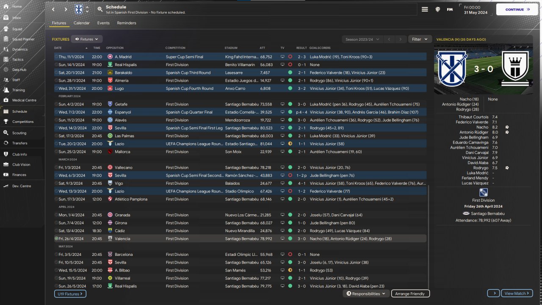Open the Club Vision sidebar icon
This screenshot has width=542, height=305.
click(x=6, y=164)
